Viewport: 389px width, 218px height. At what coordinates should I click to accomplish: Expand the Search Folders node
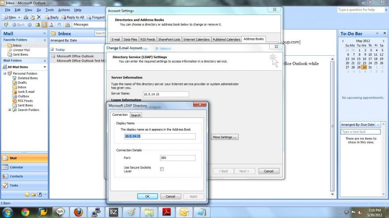click(x=10, y=110)
